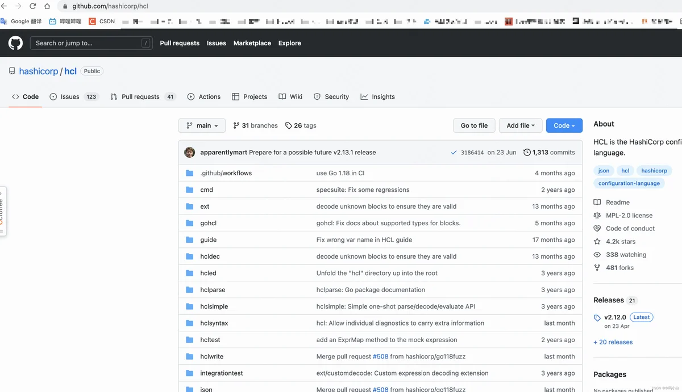Open the MPL-2.0 license link
Image resolution: width=682 pixels, height=392 pixels.
[623, 216]
